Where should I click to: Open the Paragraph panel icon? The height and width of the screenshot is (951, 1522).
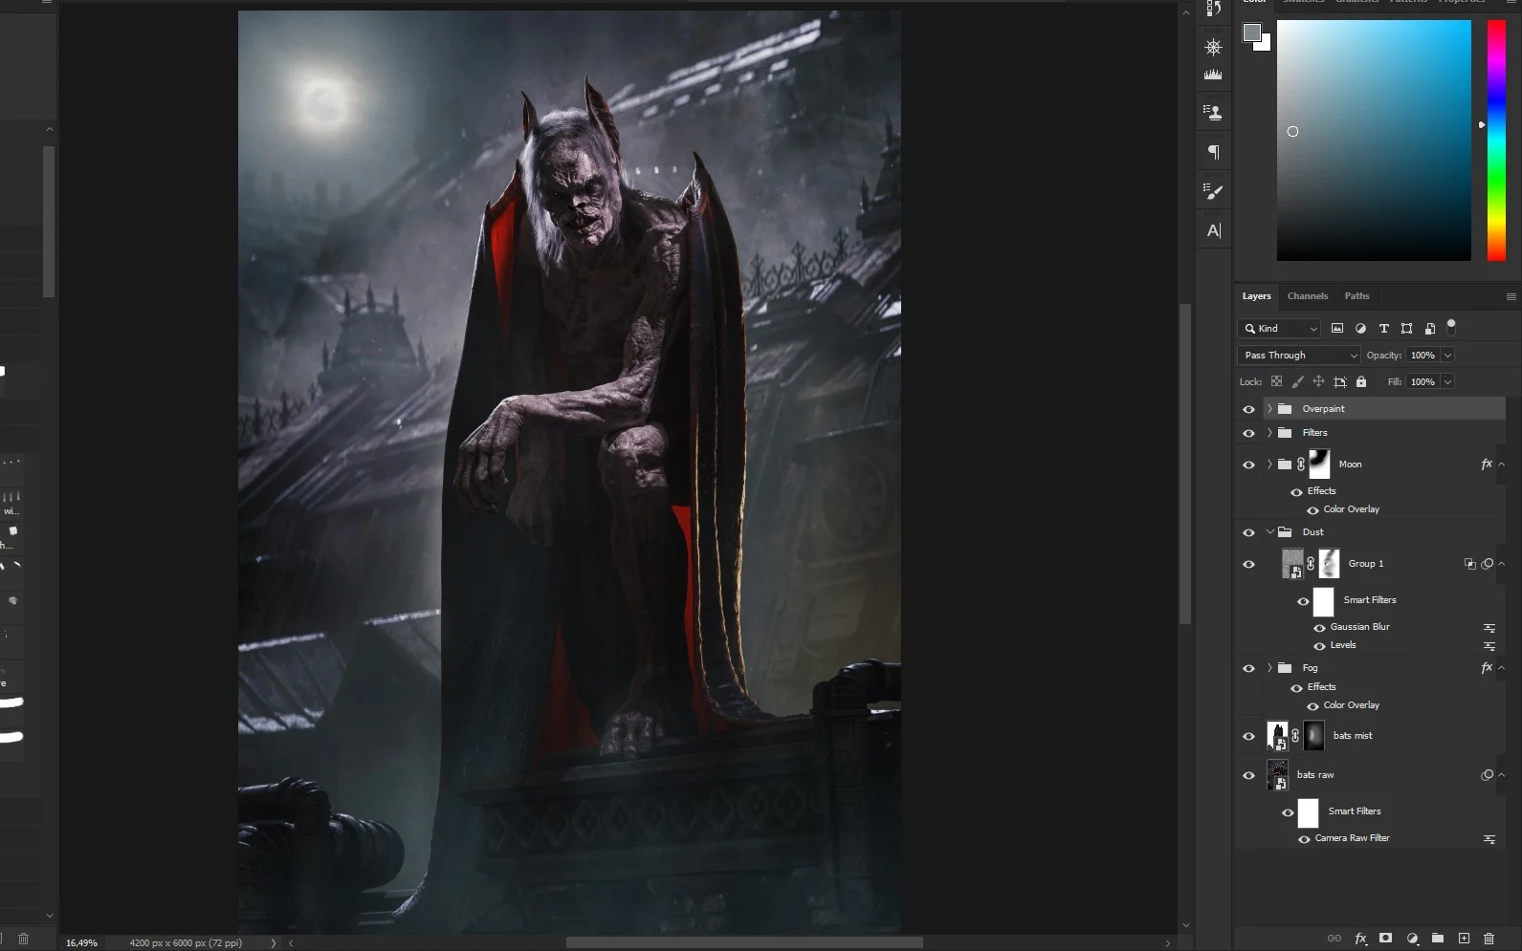pyautogui.click(x=1213, y=152)
